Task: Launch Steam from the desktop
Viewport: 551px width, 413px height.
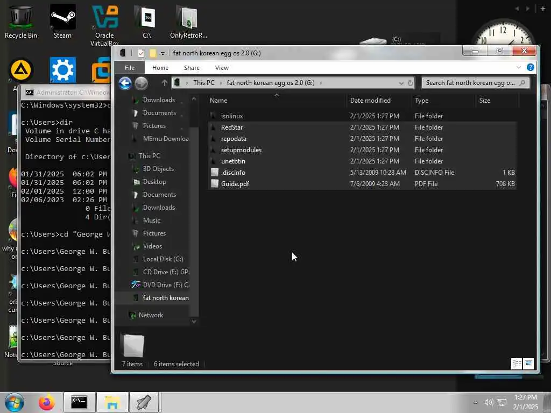Action: tap(62, 21)
